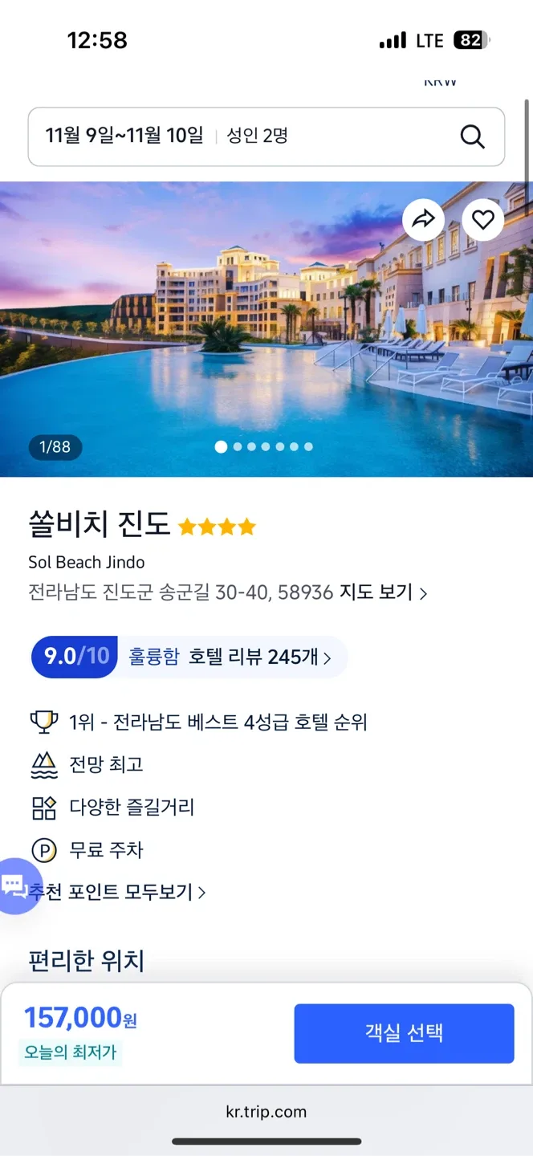Tap the 1/88 photo counter

pos(55,447)
